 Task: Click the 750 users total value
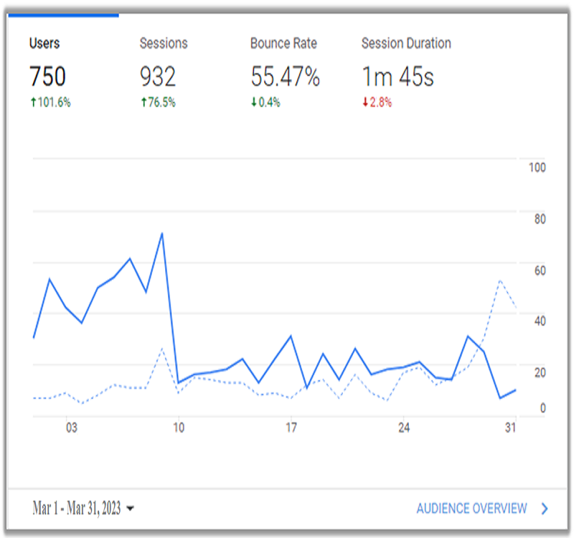pos(47,77)
